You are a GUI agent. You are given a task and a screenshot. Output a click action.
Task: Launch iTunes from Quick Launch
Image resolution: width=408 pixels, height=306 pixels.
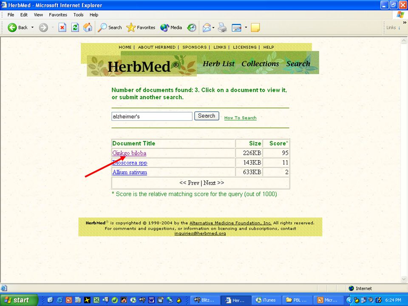click(133, 300)
